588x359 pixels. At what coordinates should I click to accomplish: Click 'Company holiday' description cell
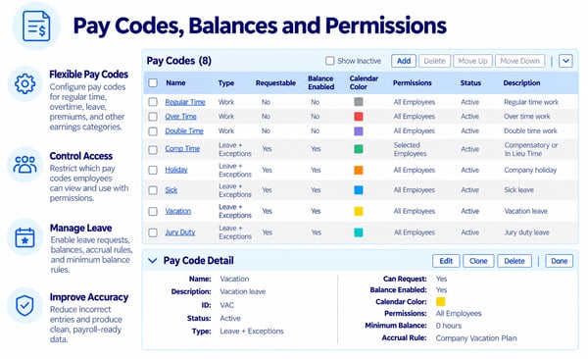[530, 170]
